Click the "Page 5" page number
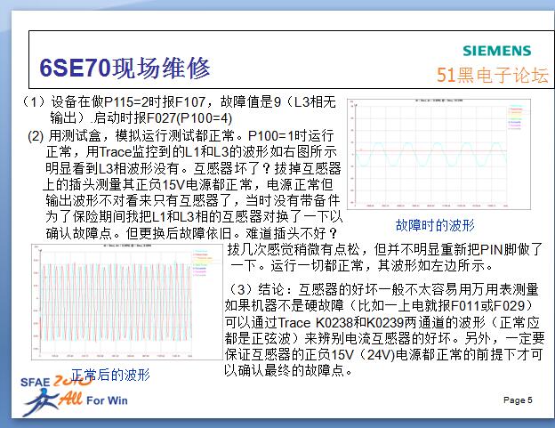This screenshot has height=428, width=555. 518,400
